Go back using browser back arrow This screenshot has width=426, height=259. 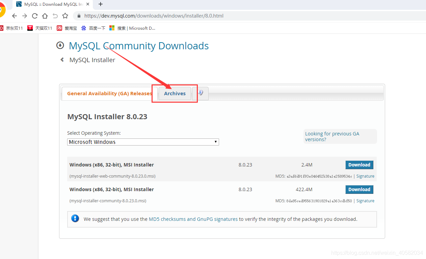coord(14,16)
